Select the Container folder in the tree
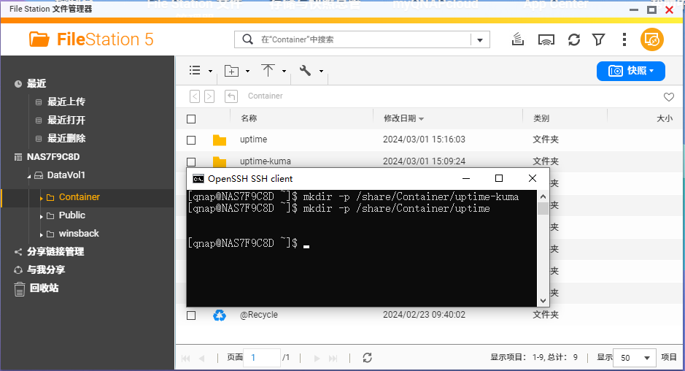This screenshot has height=371, width=685. (x=79, y=197)
